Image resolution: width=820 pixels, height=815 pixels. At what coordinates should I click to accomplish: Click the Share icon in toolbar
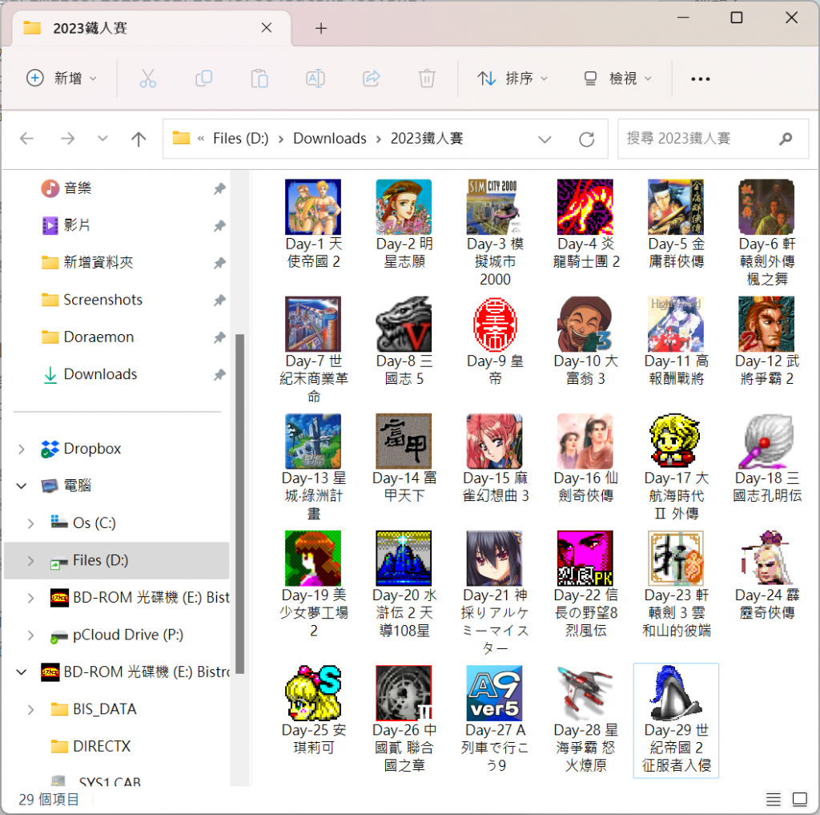[x=372, y=79]
